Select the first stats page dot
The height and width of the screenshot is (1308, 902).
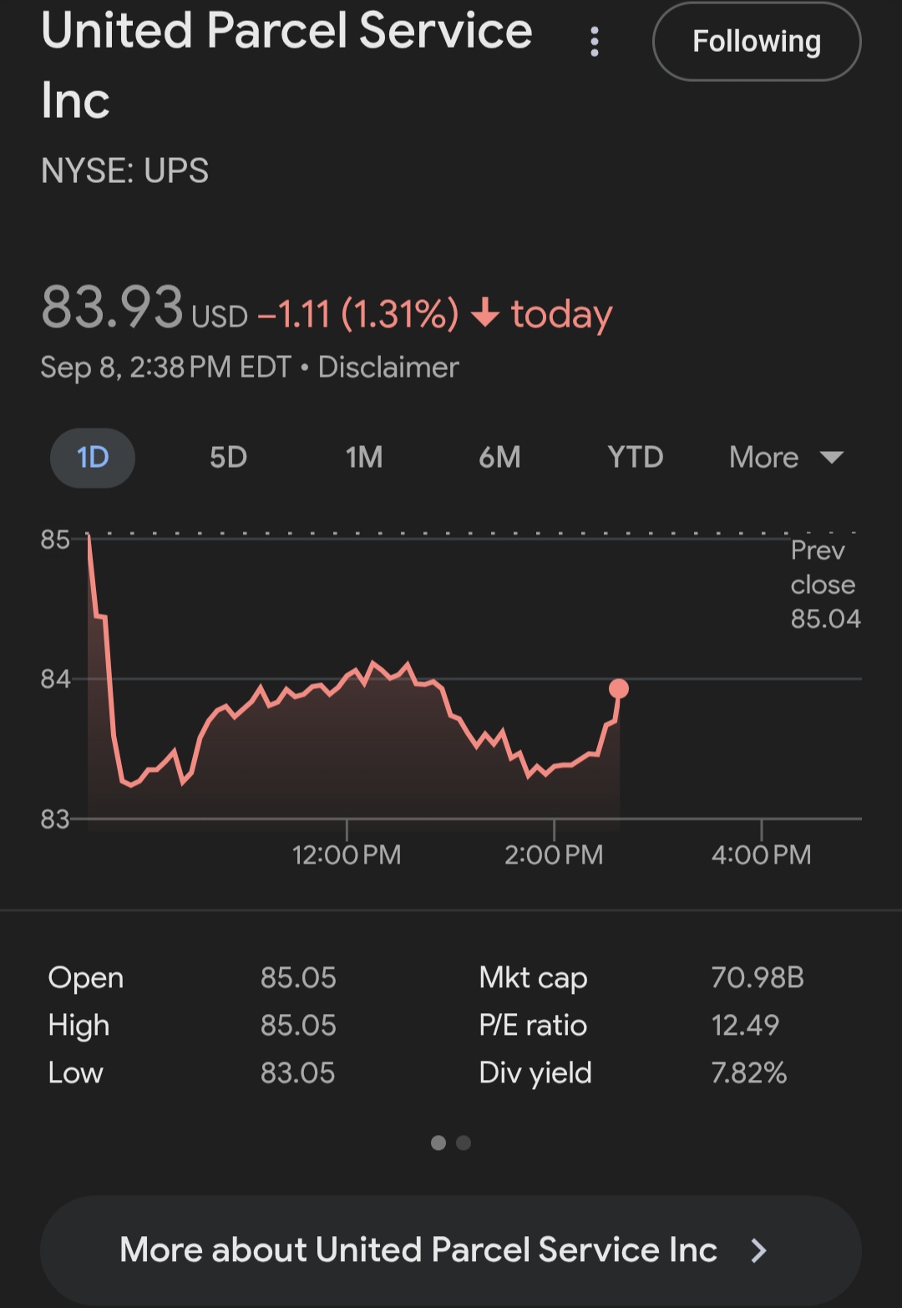pyautogui.click(x=438, y=1143)
